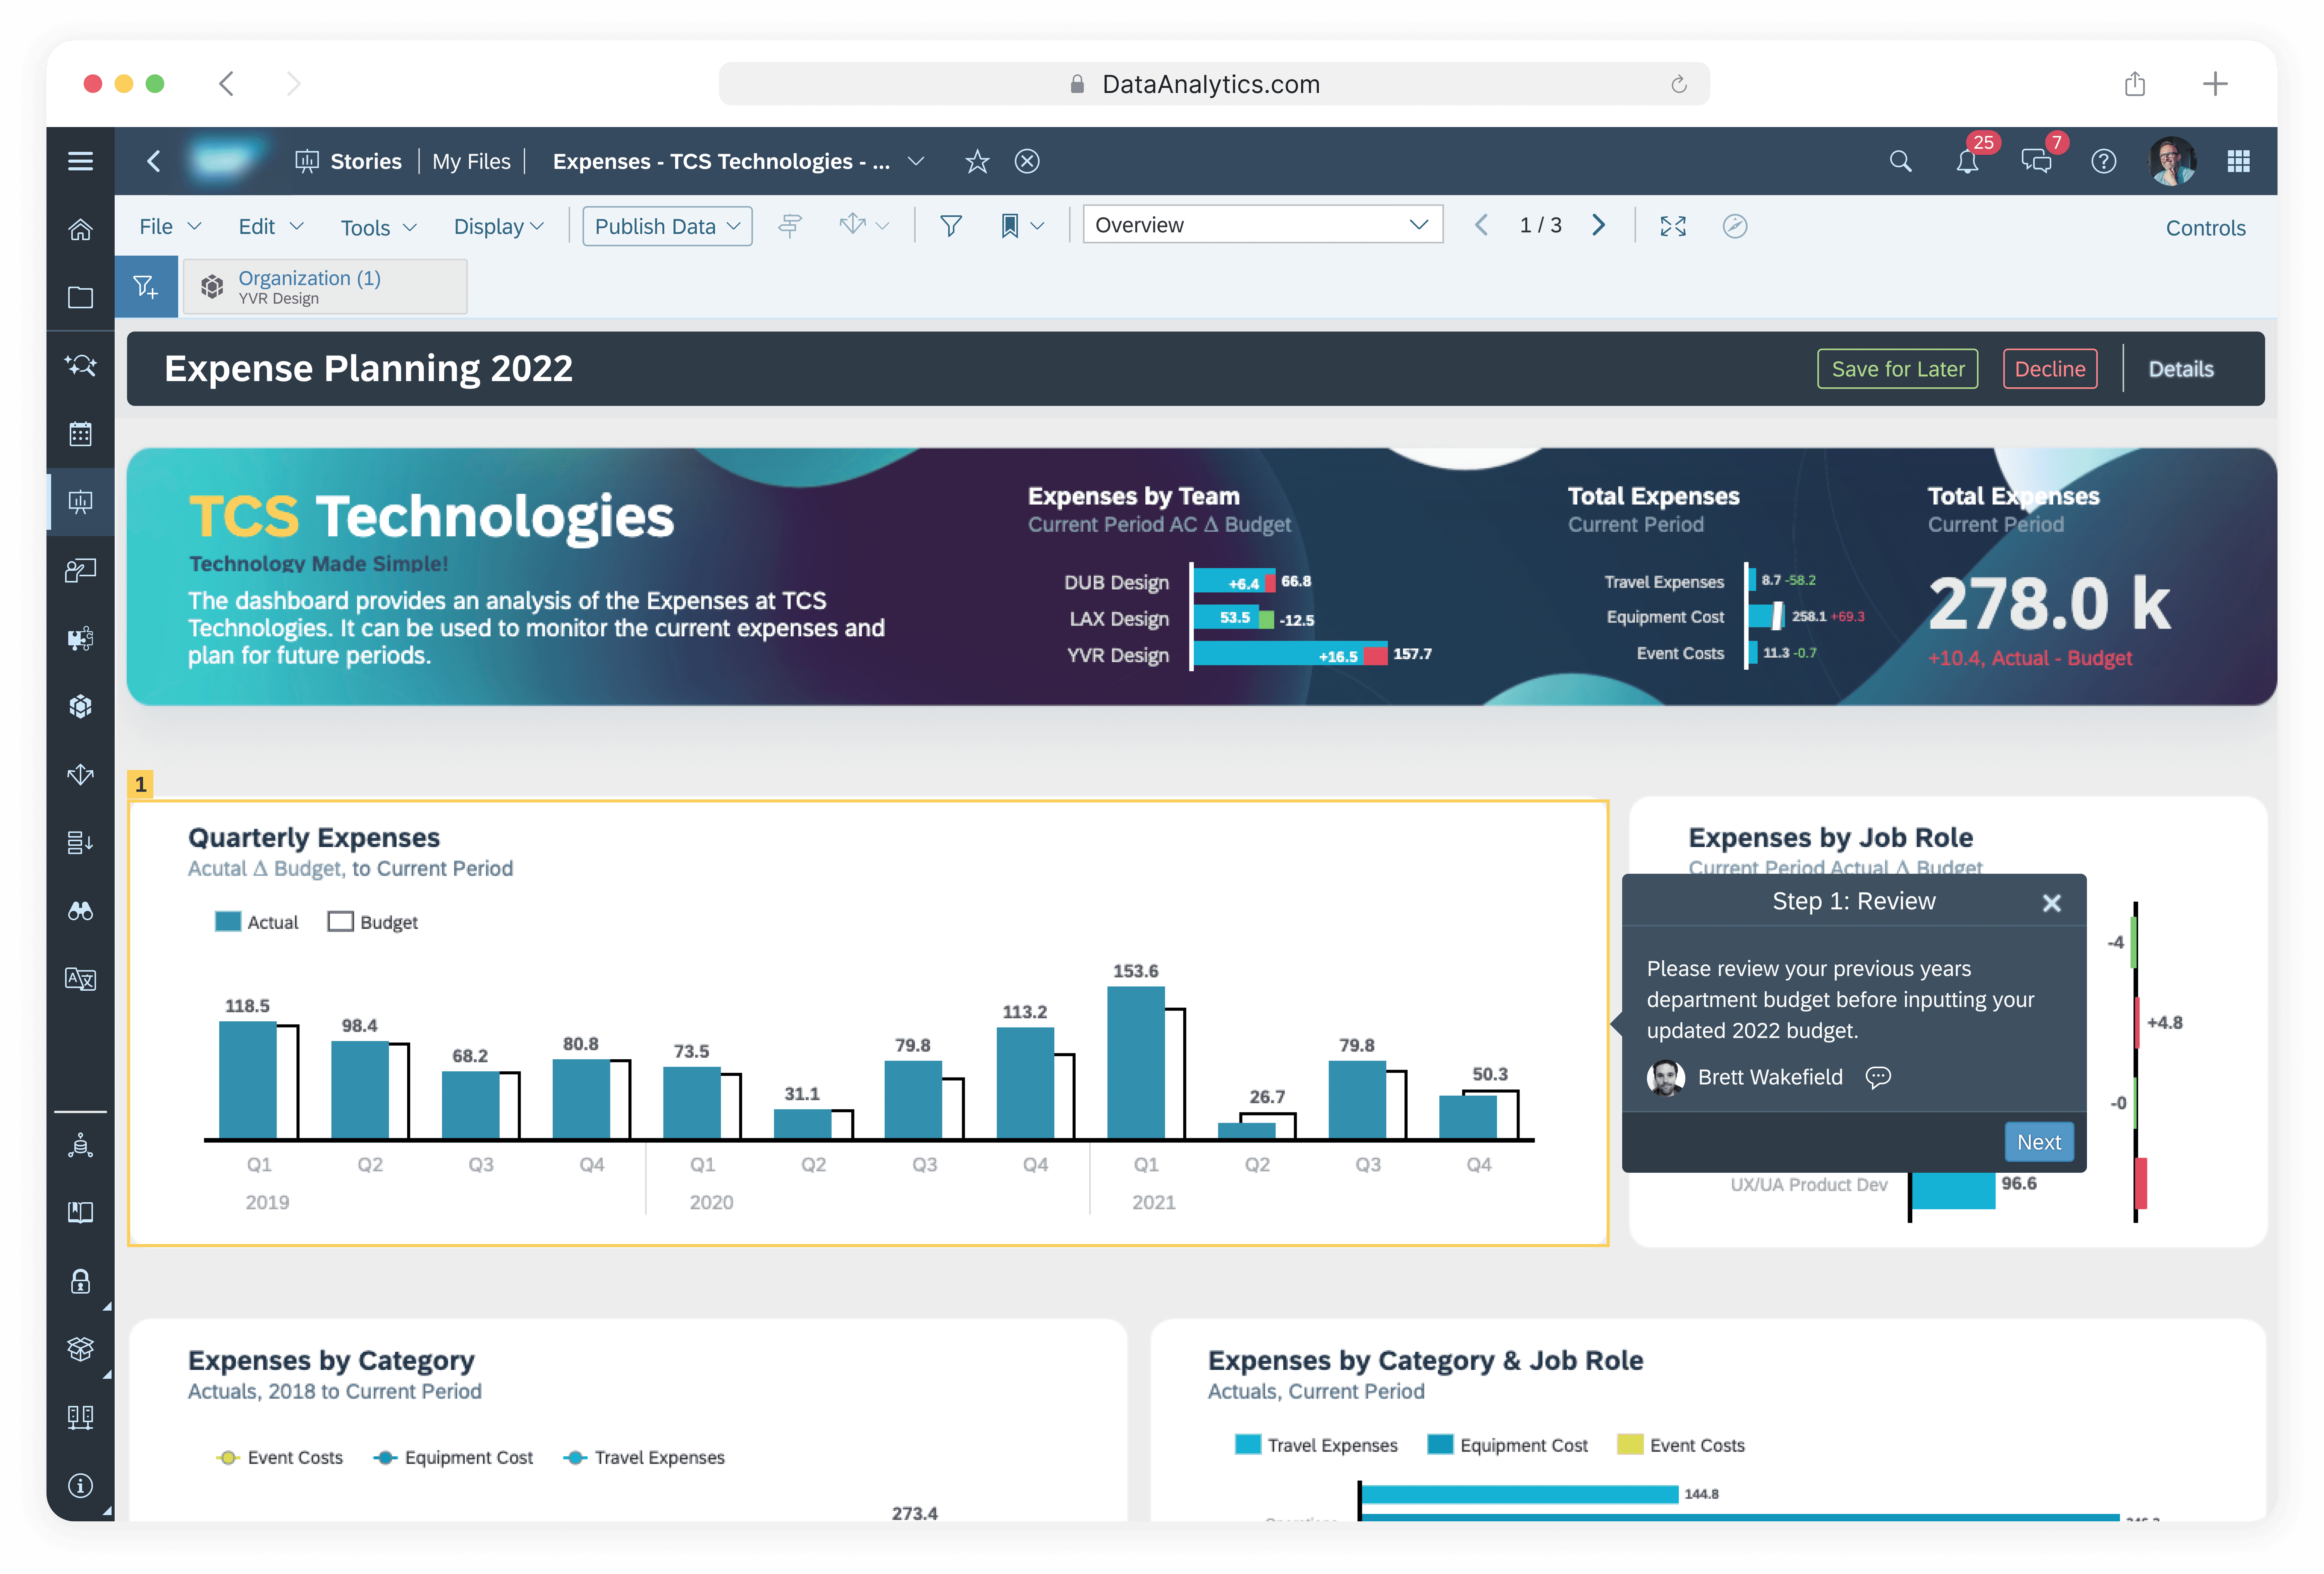
Task: Toggle Equipment Cost legend in Category & Job Role
Action: 1507,1445
